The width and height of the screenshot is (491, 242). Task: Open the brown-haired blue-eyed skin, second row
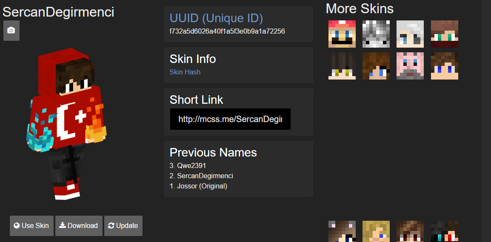click(x=445, y=66)
